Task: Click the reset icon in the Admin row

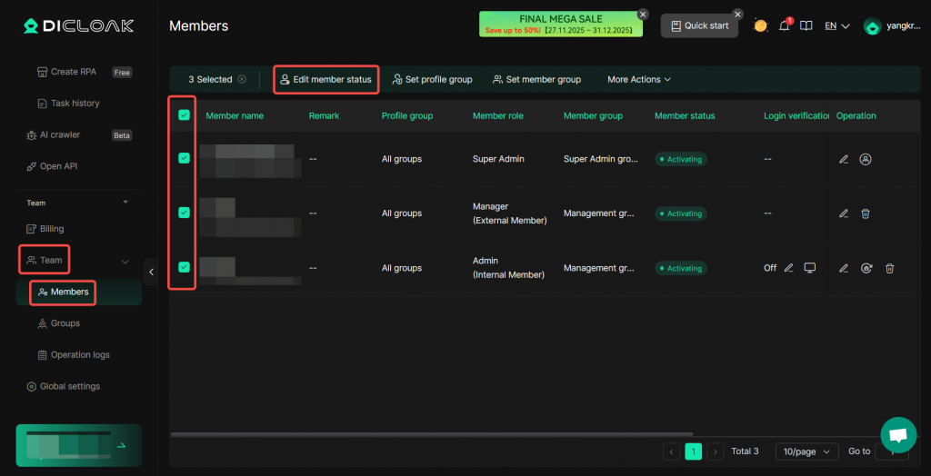Action: (x=867, y=268)
